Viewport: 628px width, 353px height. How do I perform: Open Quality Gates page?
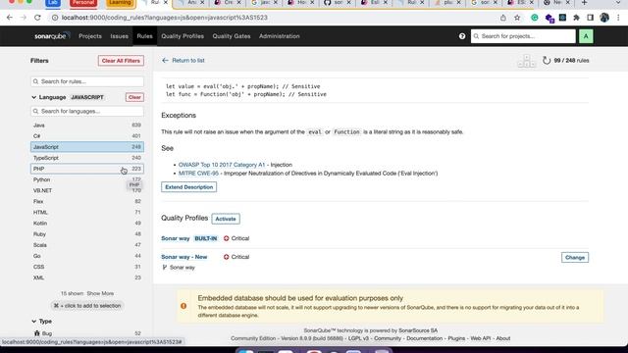point(232,36)
